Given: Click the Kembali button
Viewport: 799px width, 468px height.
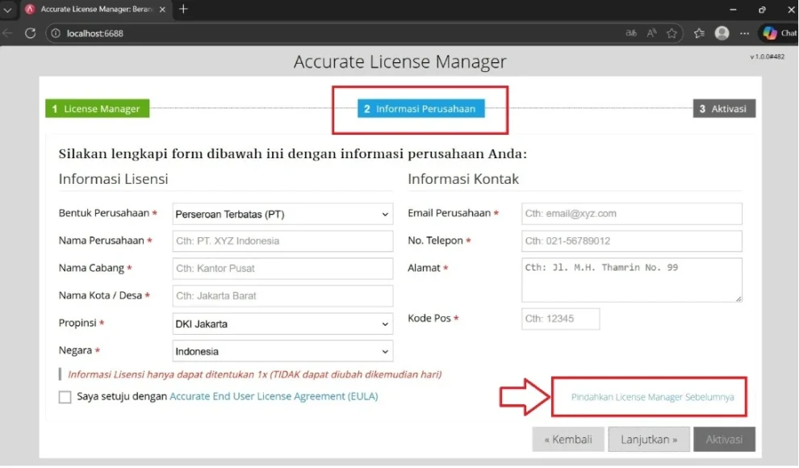Looking at the screenshot, I should pyautogui.click(x=568, y=440).
